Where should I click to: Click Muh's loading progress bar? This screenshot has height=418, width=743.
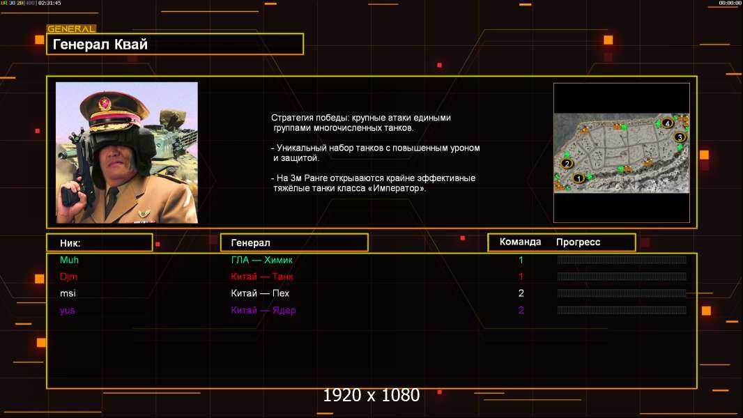[x=621, y=260]
